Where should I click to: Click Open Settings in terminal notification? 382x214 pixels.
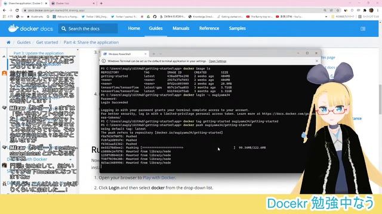(217, 61)
